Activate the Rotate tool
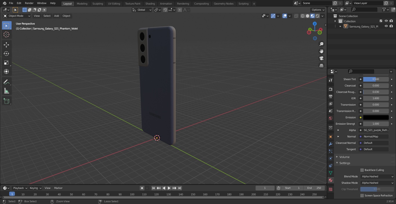Image resolution: width=396 pixels, height=204 pixels. [x=6, y=54]
